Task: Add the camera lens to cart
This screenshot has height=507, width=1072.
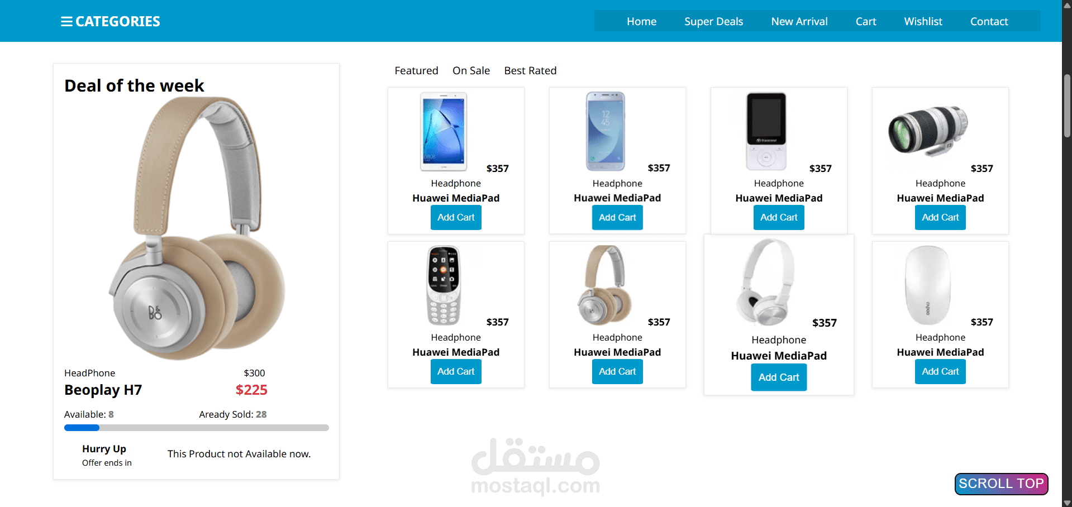Action: tap(940, 218)
